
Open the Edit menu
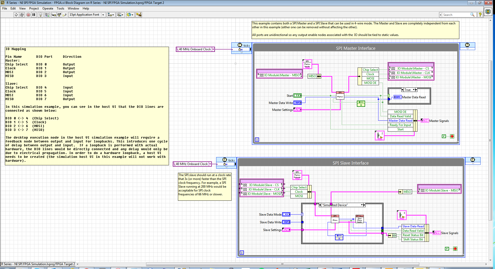click(13, 8)
